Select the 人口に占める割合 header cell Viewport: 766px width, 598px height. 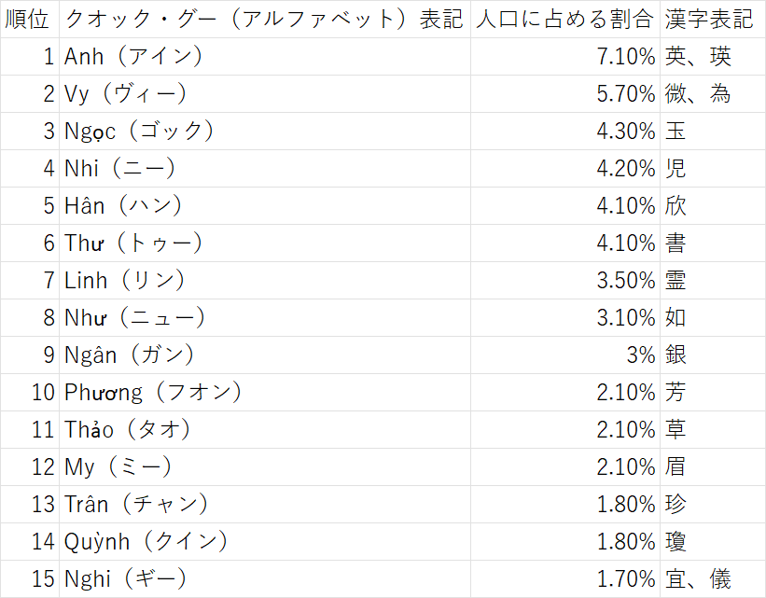[565, 19]
